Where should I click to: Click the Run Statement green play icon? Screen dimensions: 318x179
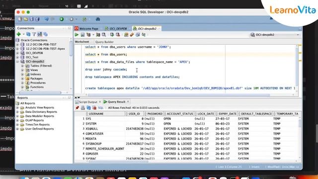[77, 35]
